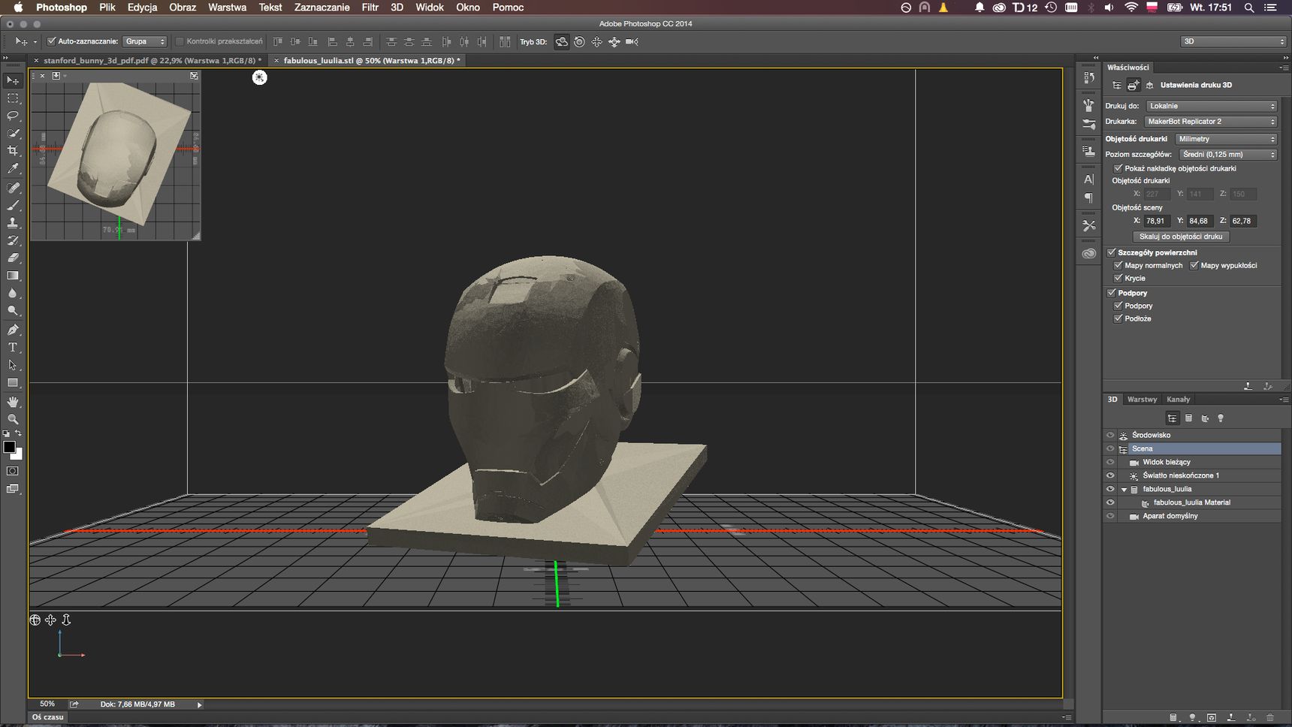Viewport: 1292px width, 727px height.
Task: Filter 3D panel by lights
Action: point(1221,418)
